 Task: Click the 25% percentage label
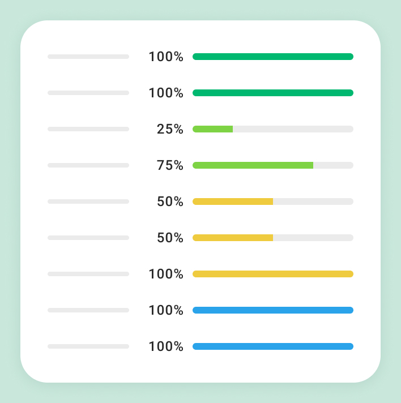click(x=170, y=129)
